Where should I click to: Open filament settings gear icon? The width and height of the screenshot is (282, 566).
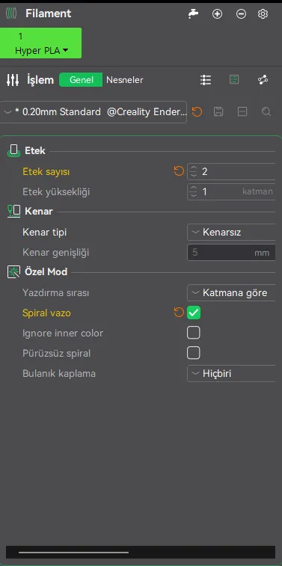[x=263, y=14]
